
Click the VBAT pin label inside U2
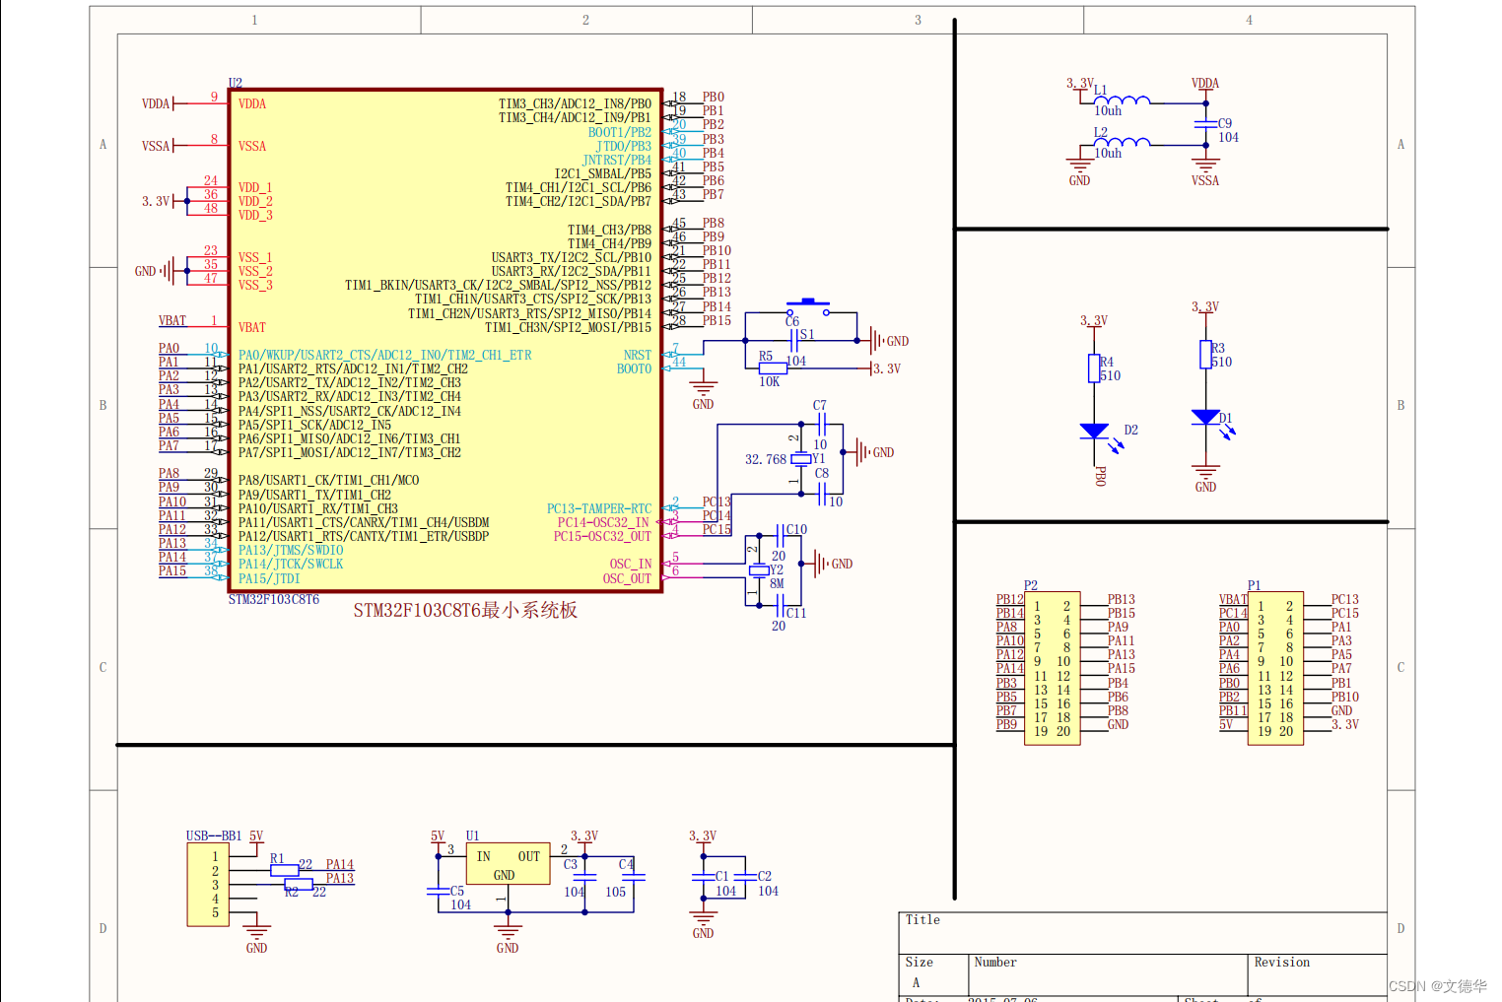click(252, 327)
